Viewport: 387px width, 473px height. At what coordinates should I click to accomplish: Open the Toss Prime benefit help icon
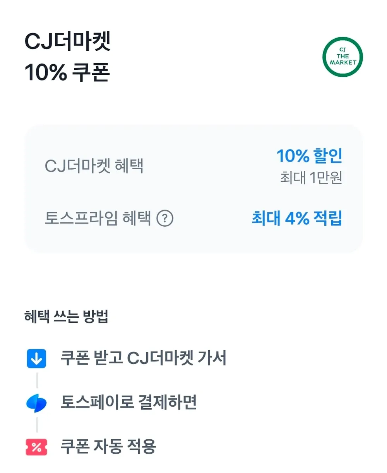165,218
